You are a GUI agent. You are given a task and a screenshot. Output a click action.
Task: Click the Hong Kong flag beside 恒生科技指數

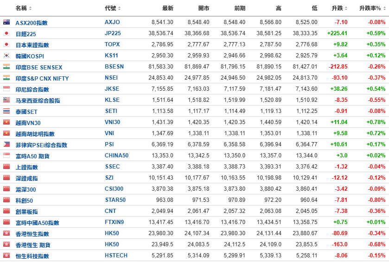click(6, 256)
